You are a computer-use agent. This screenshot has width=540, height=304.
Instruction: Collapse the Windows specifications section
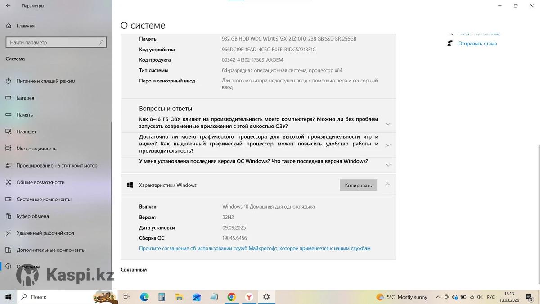pyautogui.click(x=387, y=185)
